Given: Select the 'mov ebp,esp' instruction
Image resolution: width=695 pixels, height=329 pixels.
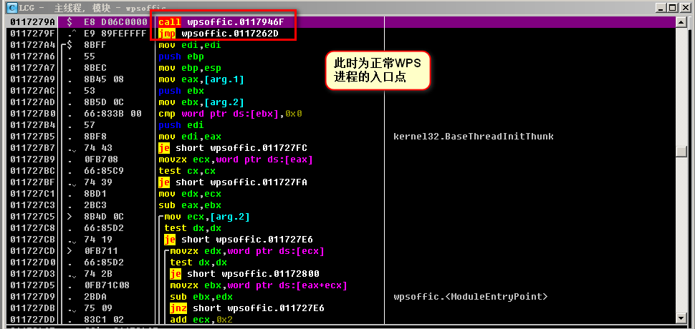Looking at the screenshot, I should click(x=189, y=68).
